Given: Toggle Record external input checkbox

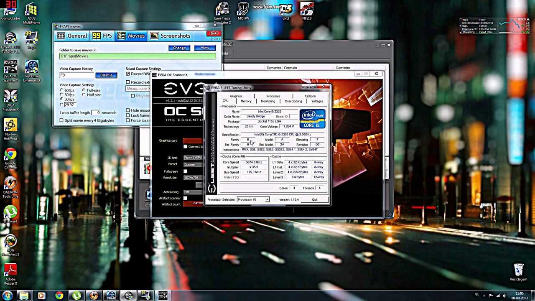Looking at the screenshot, I should 128,82.
